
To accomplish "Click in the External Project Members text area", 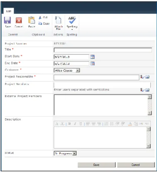I will (x=101, y=105).
